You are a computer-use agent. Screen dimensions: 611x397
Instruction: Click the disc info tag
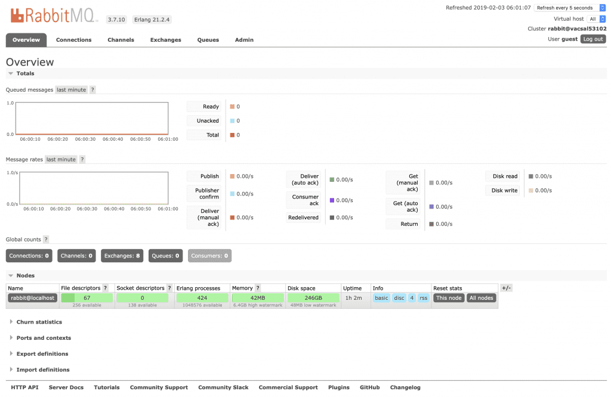[399, 298]
